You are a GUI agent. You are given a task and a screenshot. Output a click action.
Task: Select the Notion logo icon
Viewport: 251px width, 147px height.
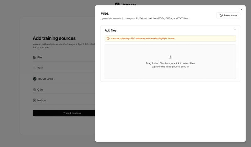[34, 100]
